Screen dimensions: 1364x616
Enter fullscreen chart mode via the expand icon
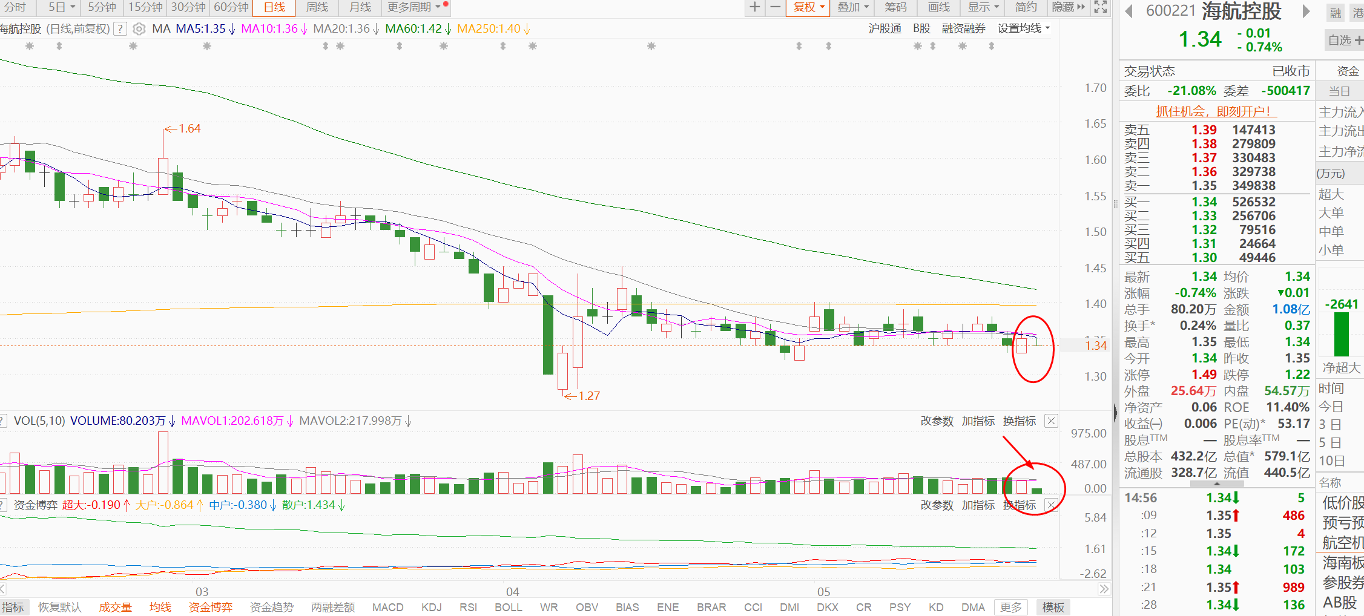coord(1101,7)
